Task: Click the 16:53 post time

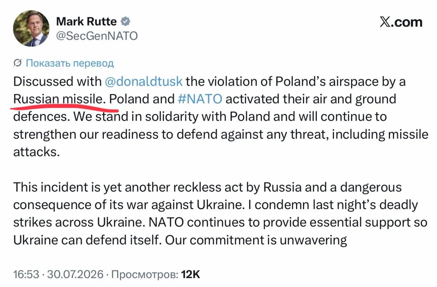Action: coord(26,274)
